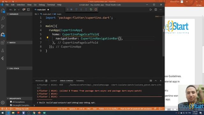The image size is (204, 115).
Task: Step out in debug toolbar
Action: [x=86, y=10]
